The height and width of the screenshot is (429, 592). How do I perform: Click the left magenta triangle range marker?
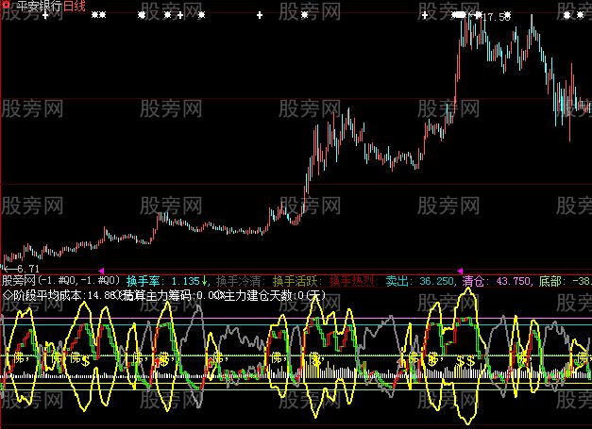[102, 272]
